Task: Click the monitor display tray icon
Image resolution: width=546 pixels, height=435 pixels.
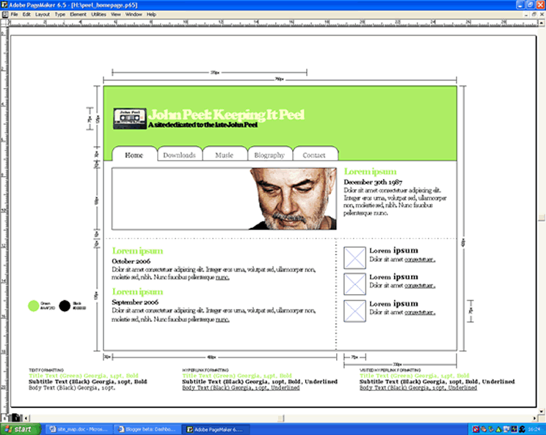Action: coord(506,429)
